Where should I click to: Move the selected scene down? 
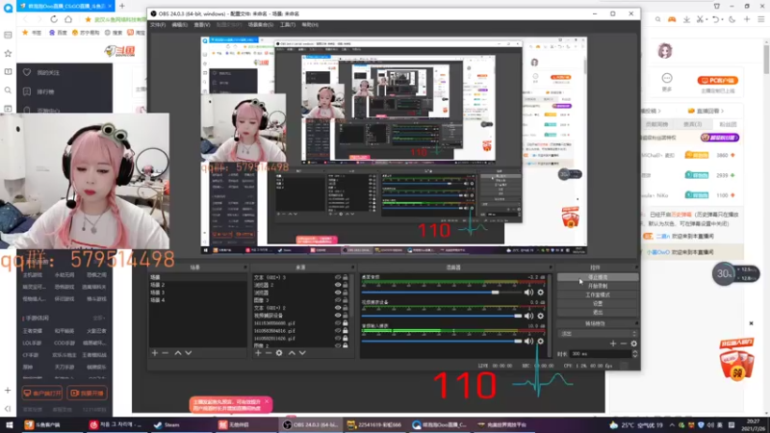(x=188, y=353)
